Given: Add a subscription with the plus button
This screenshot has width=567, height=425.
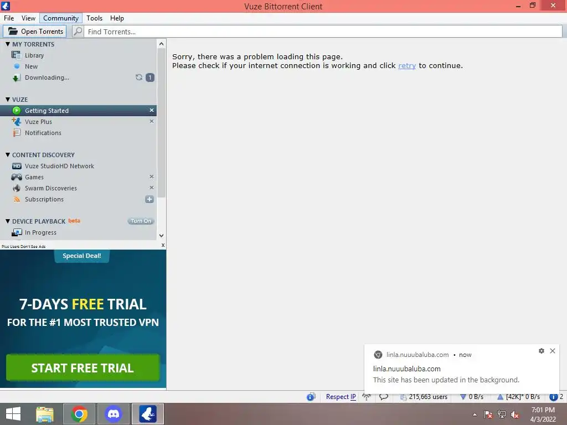Looking at the screenshot, I should 150,199.
